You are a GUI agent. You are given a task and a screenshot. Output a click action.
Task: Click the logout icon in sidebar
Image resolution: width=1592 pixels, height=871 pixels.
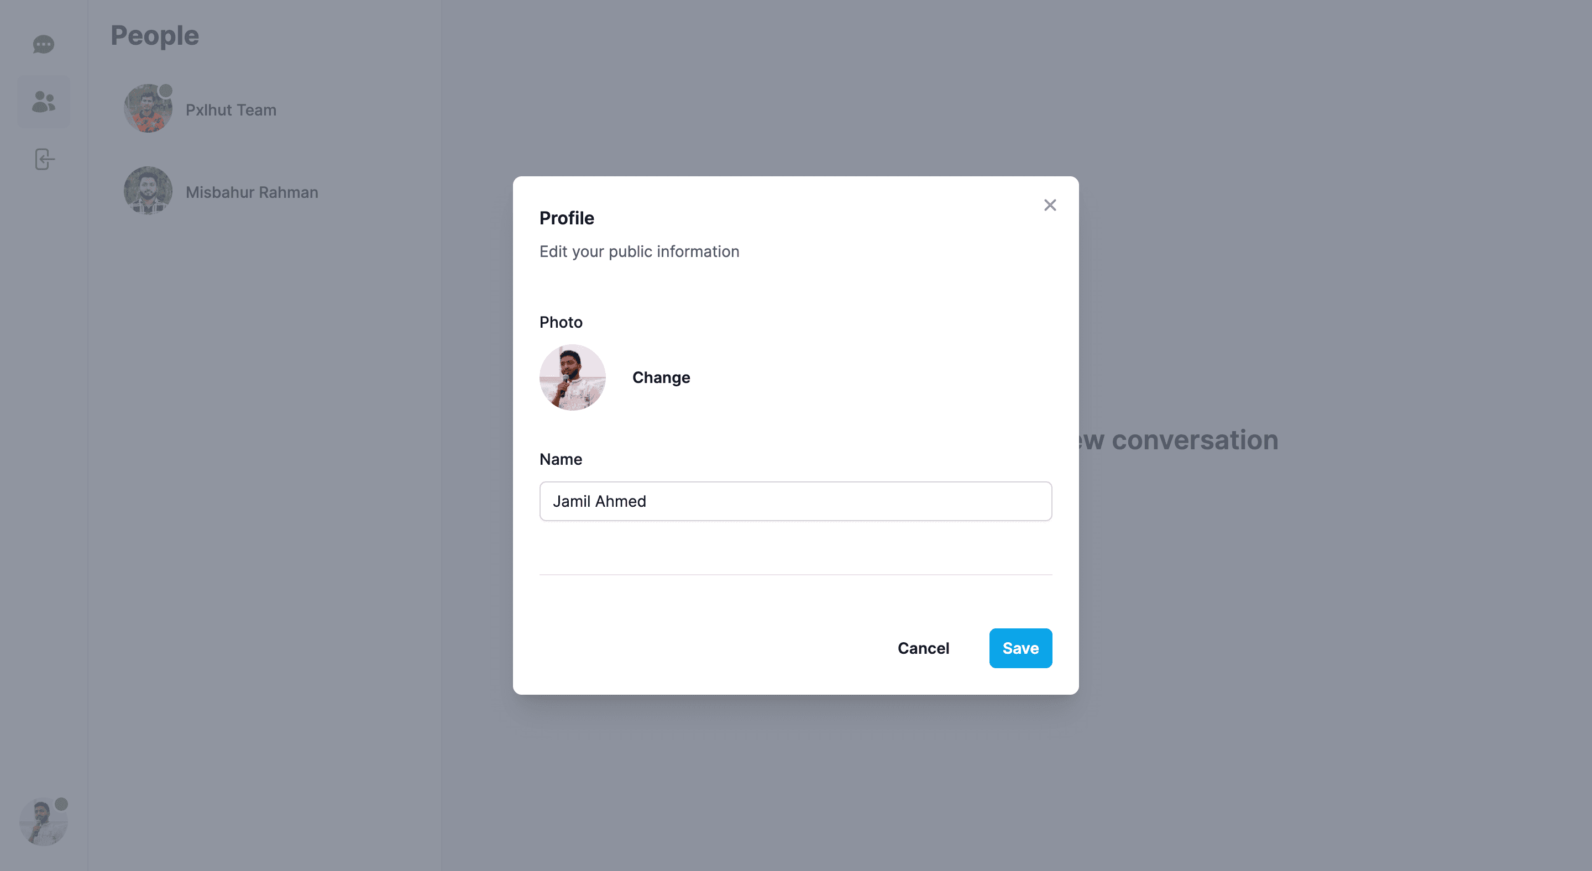44,159
